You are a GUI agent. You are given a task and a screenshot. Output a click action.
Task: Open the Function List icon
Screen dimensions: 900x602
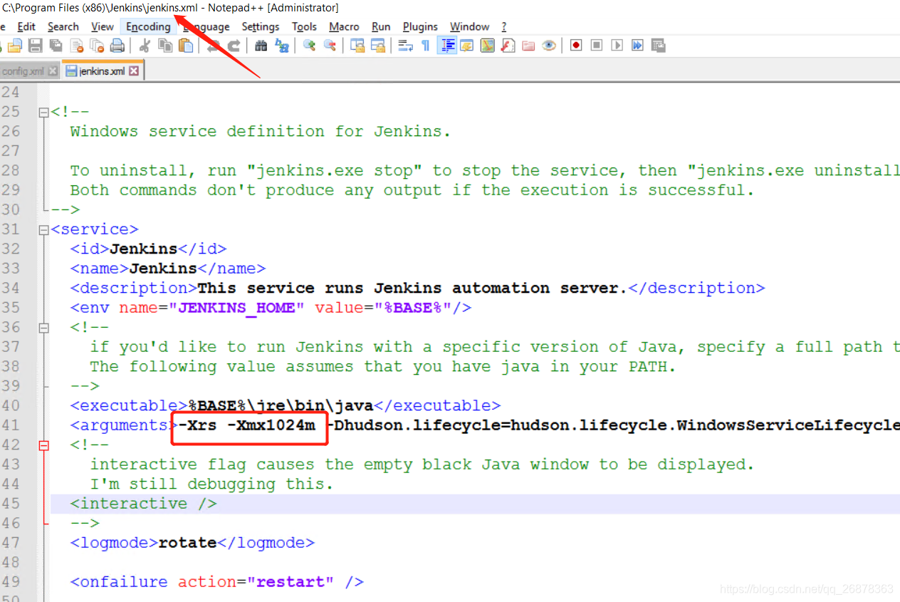[x=508, y=46]
